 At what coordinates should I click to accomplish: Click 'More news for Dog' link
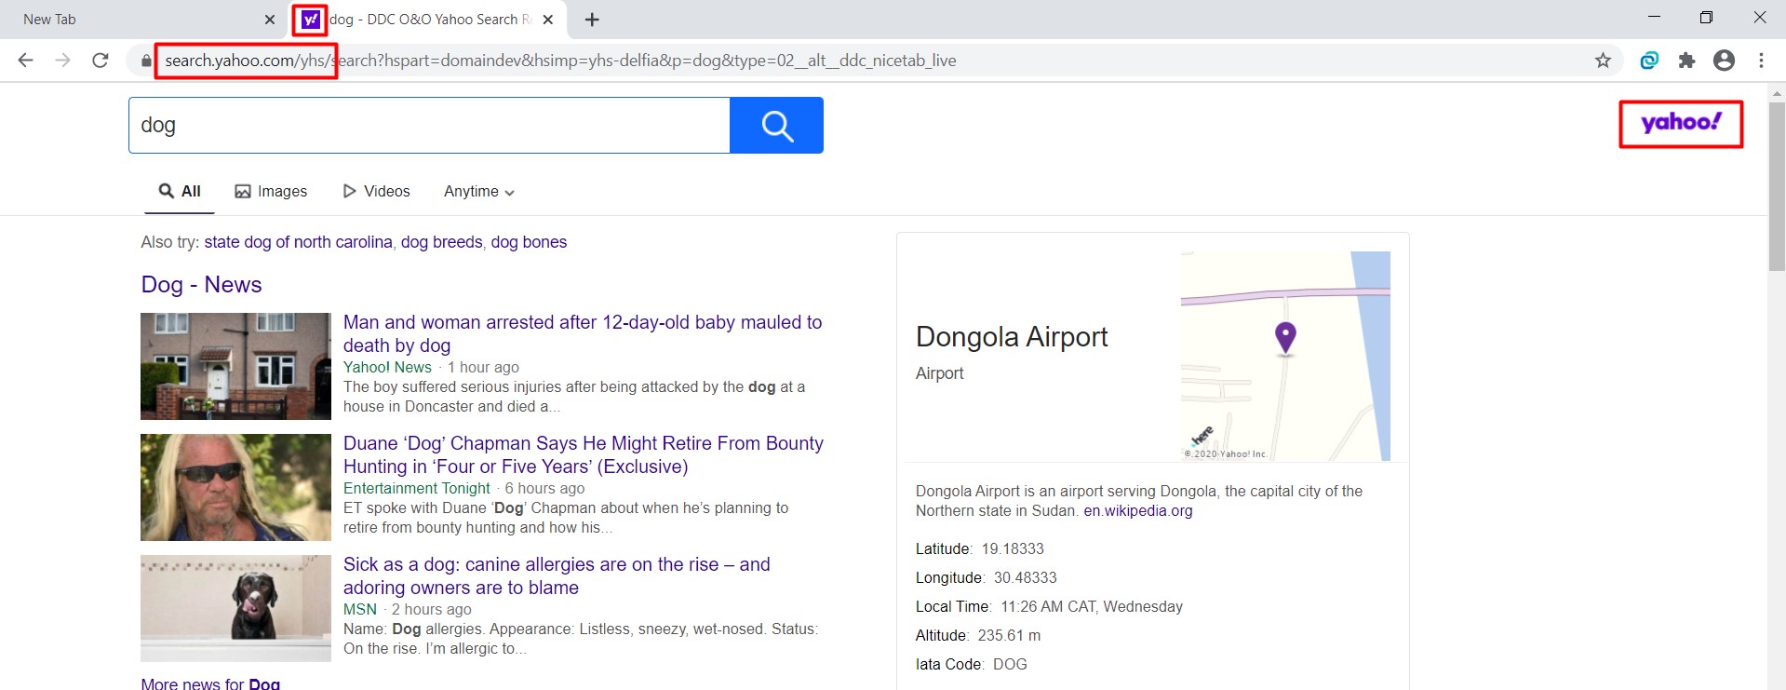(x=210, y=683)
